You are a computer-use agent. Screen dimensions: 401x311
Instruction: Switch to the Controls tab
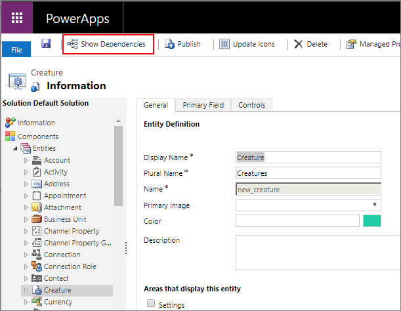[x=251, y=105]
